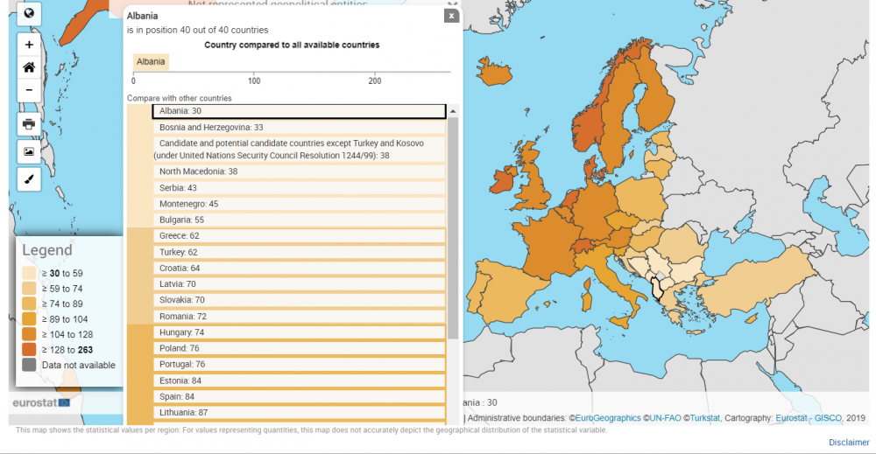Click the '≥ 128 to 263' legend swatch
Screen dimensions: 876x454
point(29,350)
